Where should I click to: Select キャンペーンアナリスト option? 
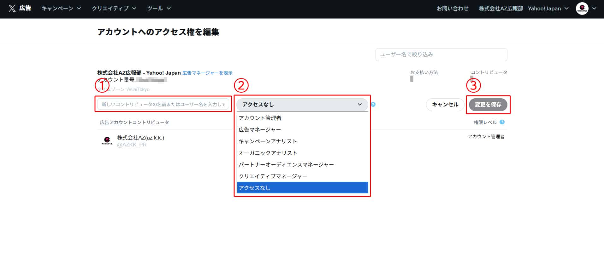268,141
